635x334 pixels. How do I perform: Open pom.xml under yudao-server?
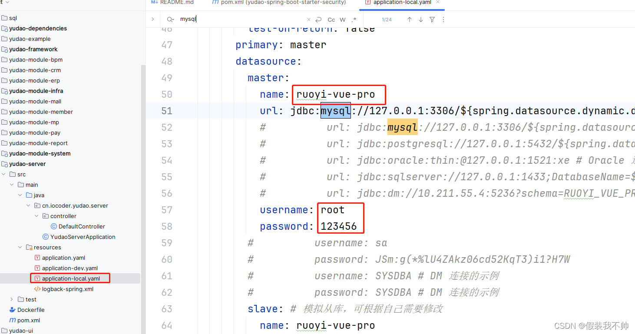click(x=29, y=320)
